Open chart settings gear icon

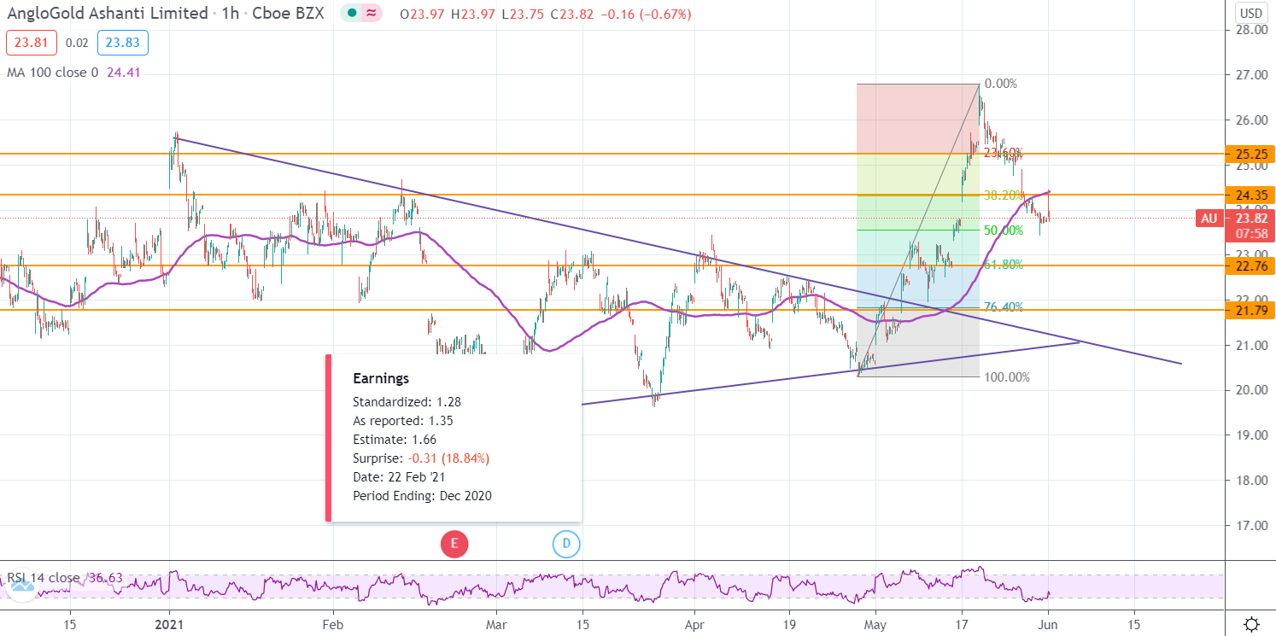pos(1251,623)
